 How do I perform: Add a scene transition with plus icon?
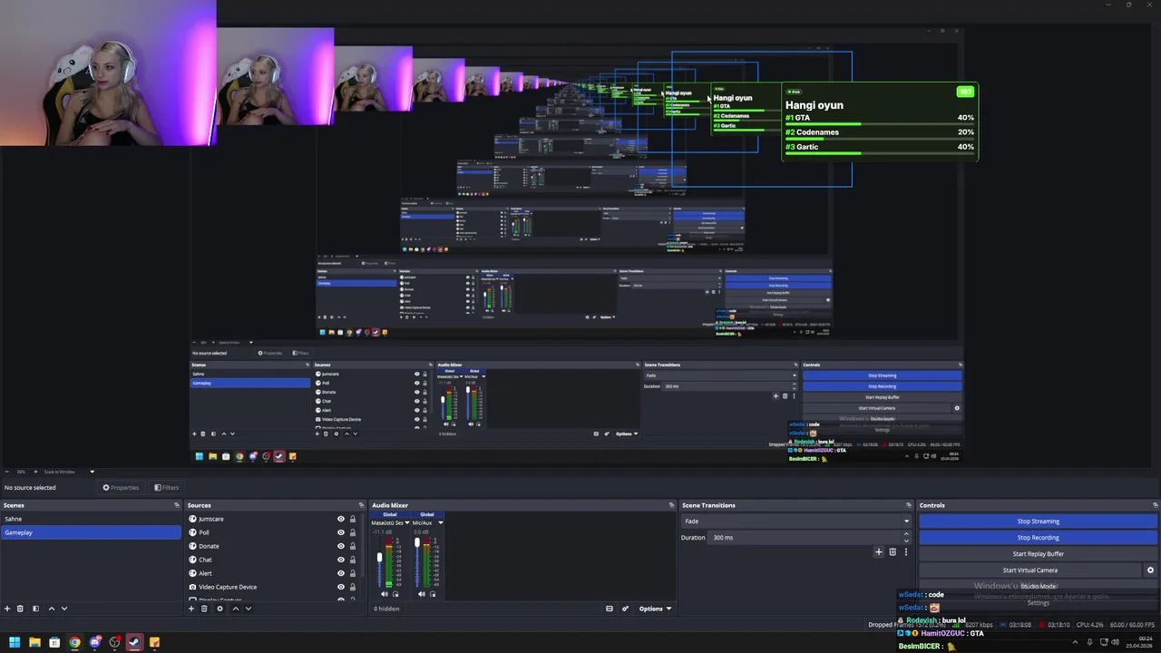click(x=878, y=551)
